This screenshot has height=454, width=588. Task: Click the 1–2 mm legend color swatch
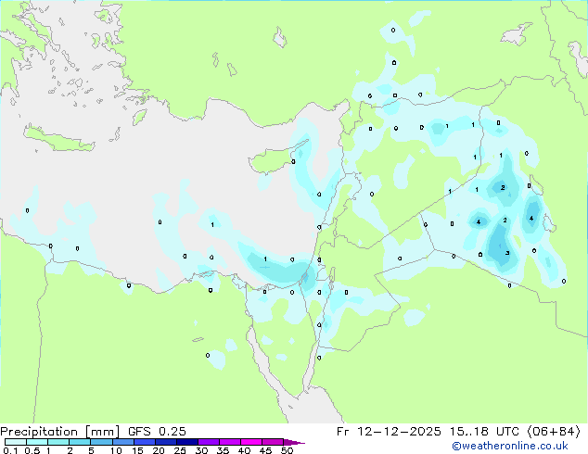tap(58, 442)
